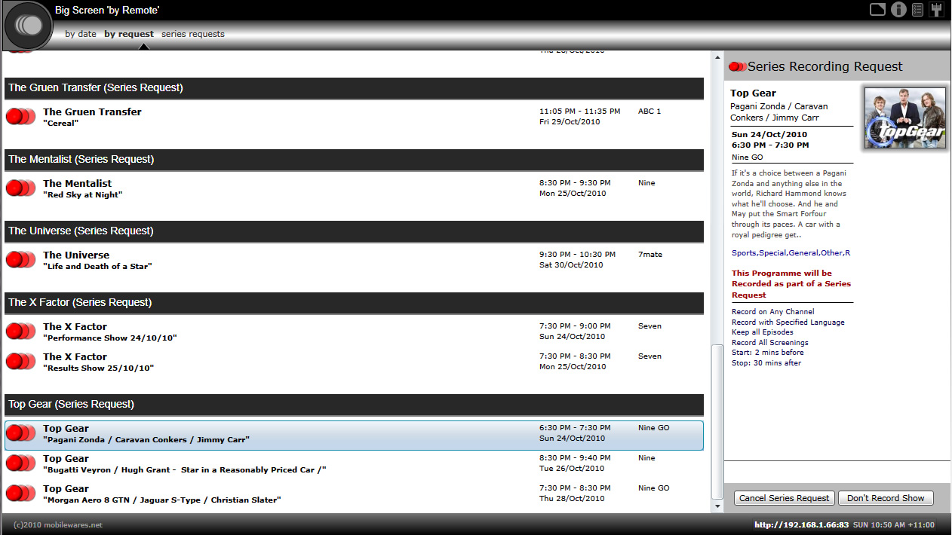Screen dimensions: 952x535
Task: Click the Top Gear programme thumbnail
Action: 904,118
